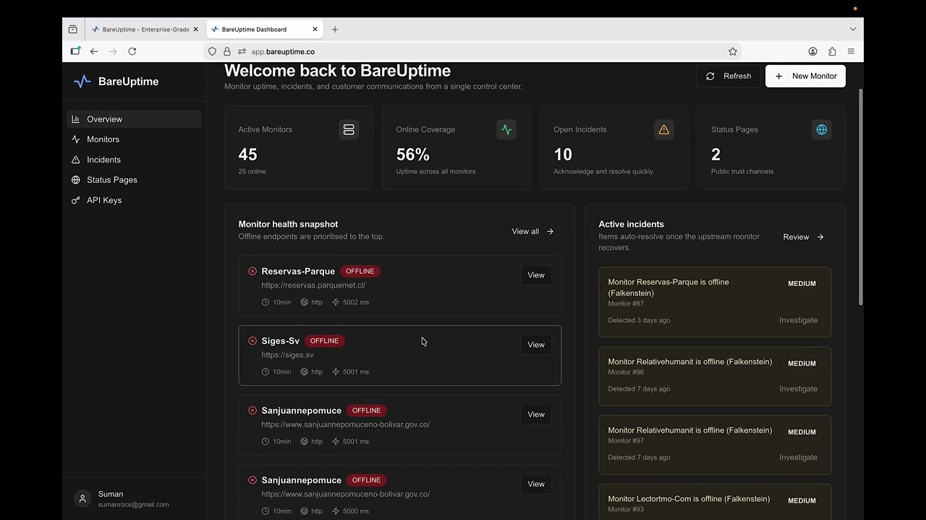The height and width of the screenshot is (520, 926).
Task: Open the Active Monitors server icon
Action: click(x=349, y=130)
